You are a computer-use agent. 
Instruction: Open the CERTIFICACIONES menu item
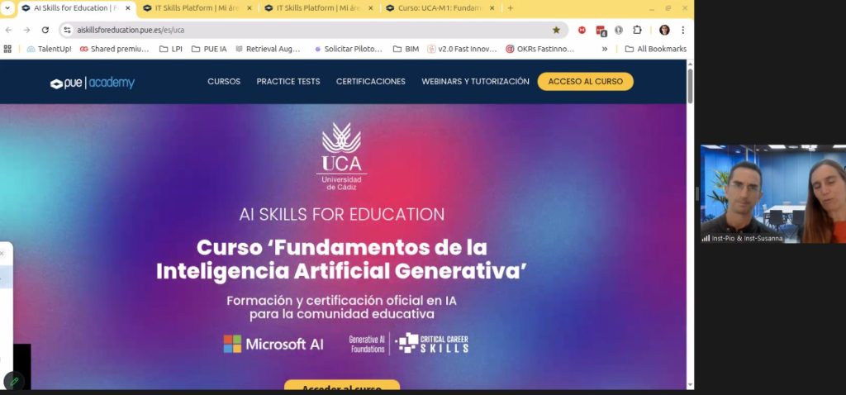pos(370,82)
